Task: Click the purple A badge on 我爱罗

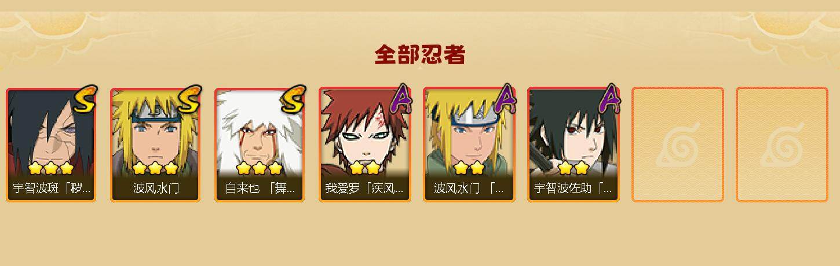Action: point(400,99)
